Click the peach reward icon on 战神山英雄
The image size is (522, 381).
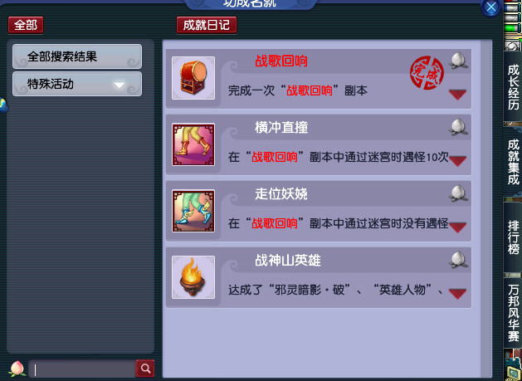click(458, 260)
